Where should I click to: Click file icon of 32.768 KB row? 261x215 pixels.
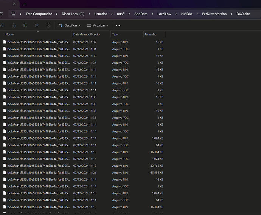(5, 166)
